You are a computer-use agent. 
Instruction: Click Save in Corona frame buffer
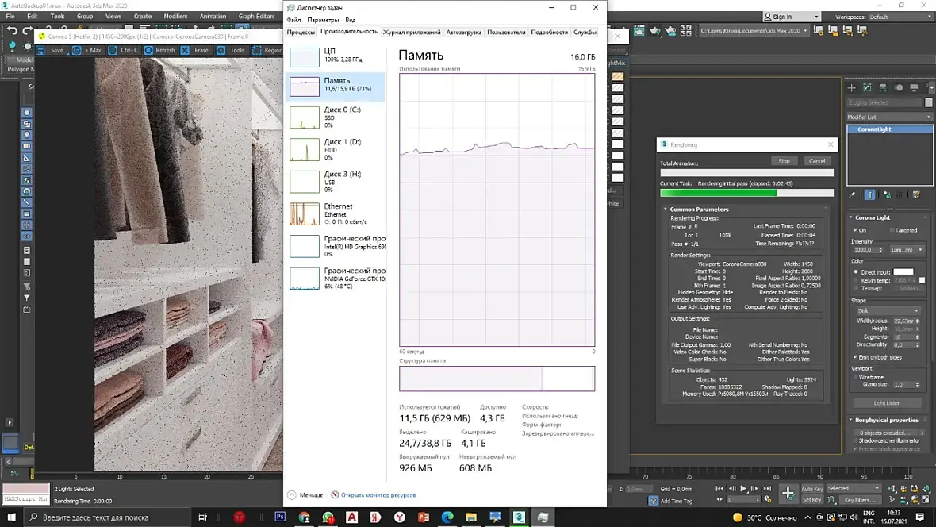click(51, 50)
